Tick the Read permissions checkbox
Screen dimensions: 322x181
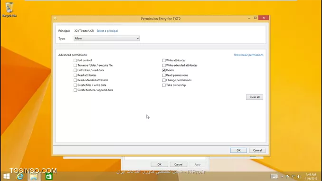[164, 75]
